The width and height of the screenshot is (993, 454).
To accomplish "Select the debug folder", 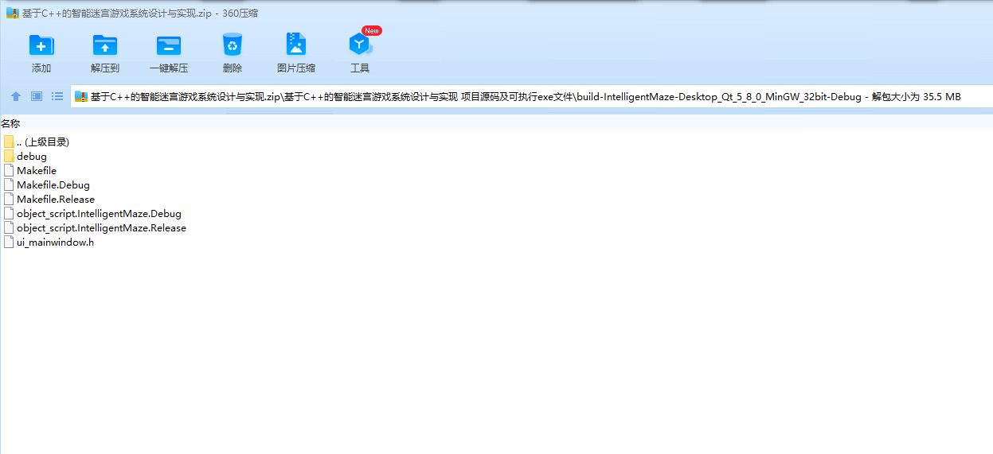I will (32, 157).
